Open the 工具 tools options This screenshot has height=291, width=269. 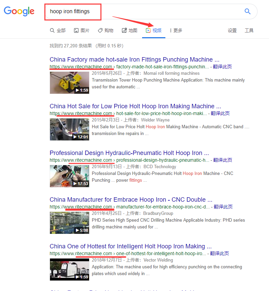pyautogui.click(x=249, y=30)
